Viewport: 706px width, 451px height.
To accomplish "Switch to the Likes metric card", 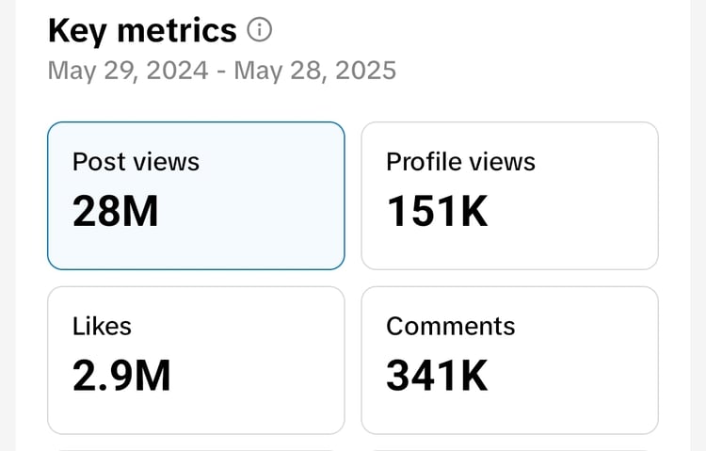I will (x=196, y=360).
